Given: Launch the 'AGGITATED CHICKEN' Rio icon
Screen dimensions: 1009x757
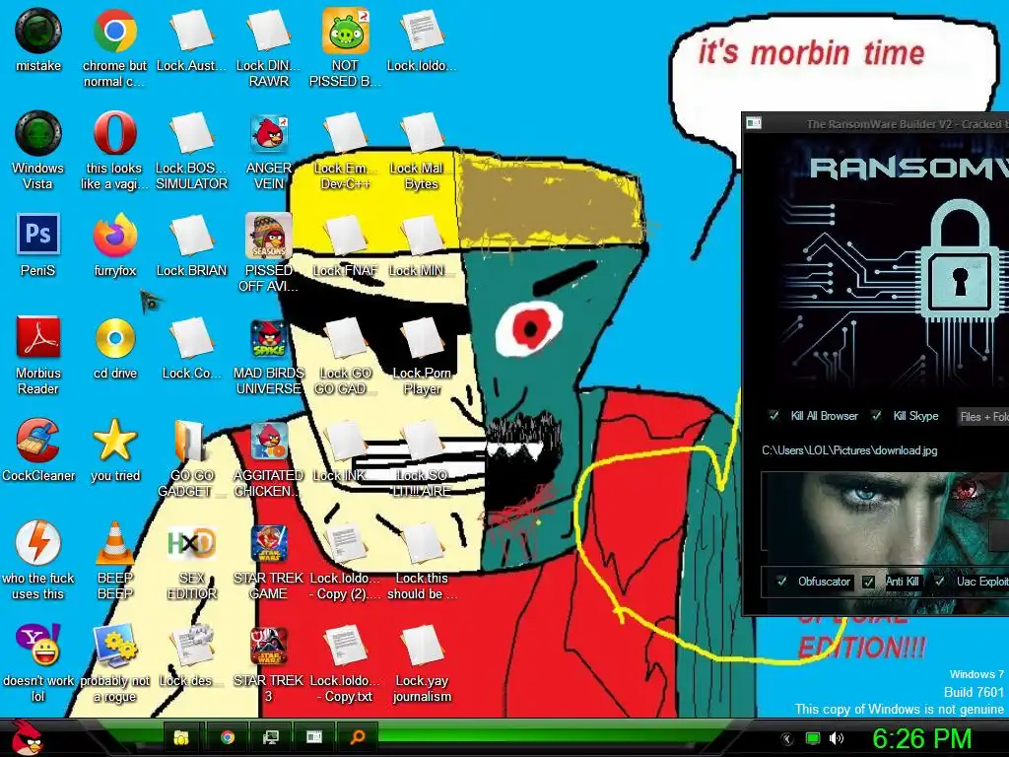Looking at the screenshot, I should 268,441.
